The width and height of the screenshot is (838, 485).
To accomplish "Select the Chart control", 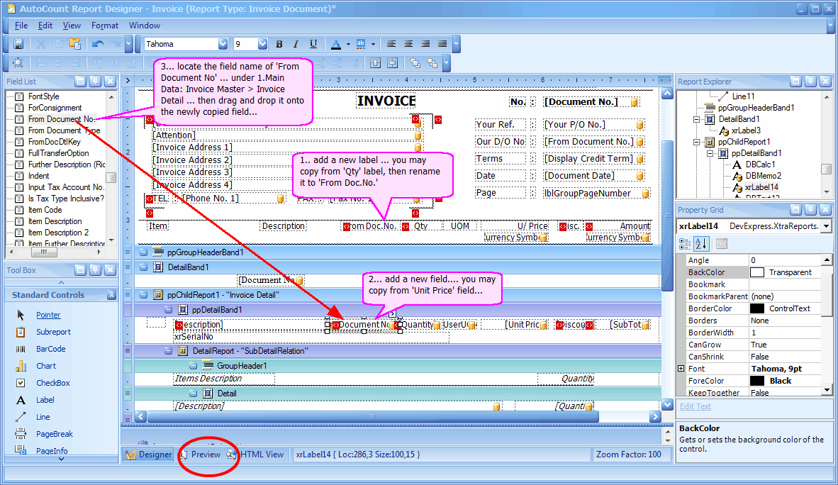I will click(x=46, y=366).
